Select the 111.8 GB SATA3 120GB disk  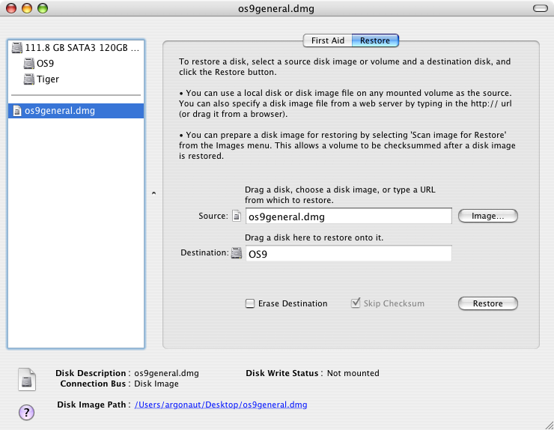[76, 47]
